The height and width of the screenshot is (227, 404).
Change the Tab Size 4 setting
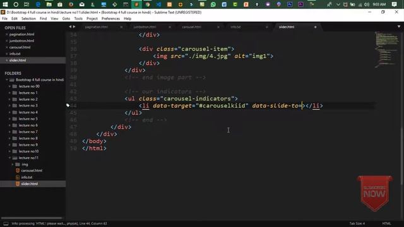tap(357, 223)
